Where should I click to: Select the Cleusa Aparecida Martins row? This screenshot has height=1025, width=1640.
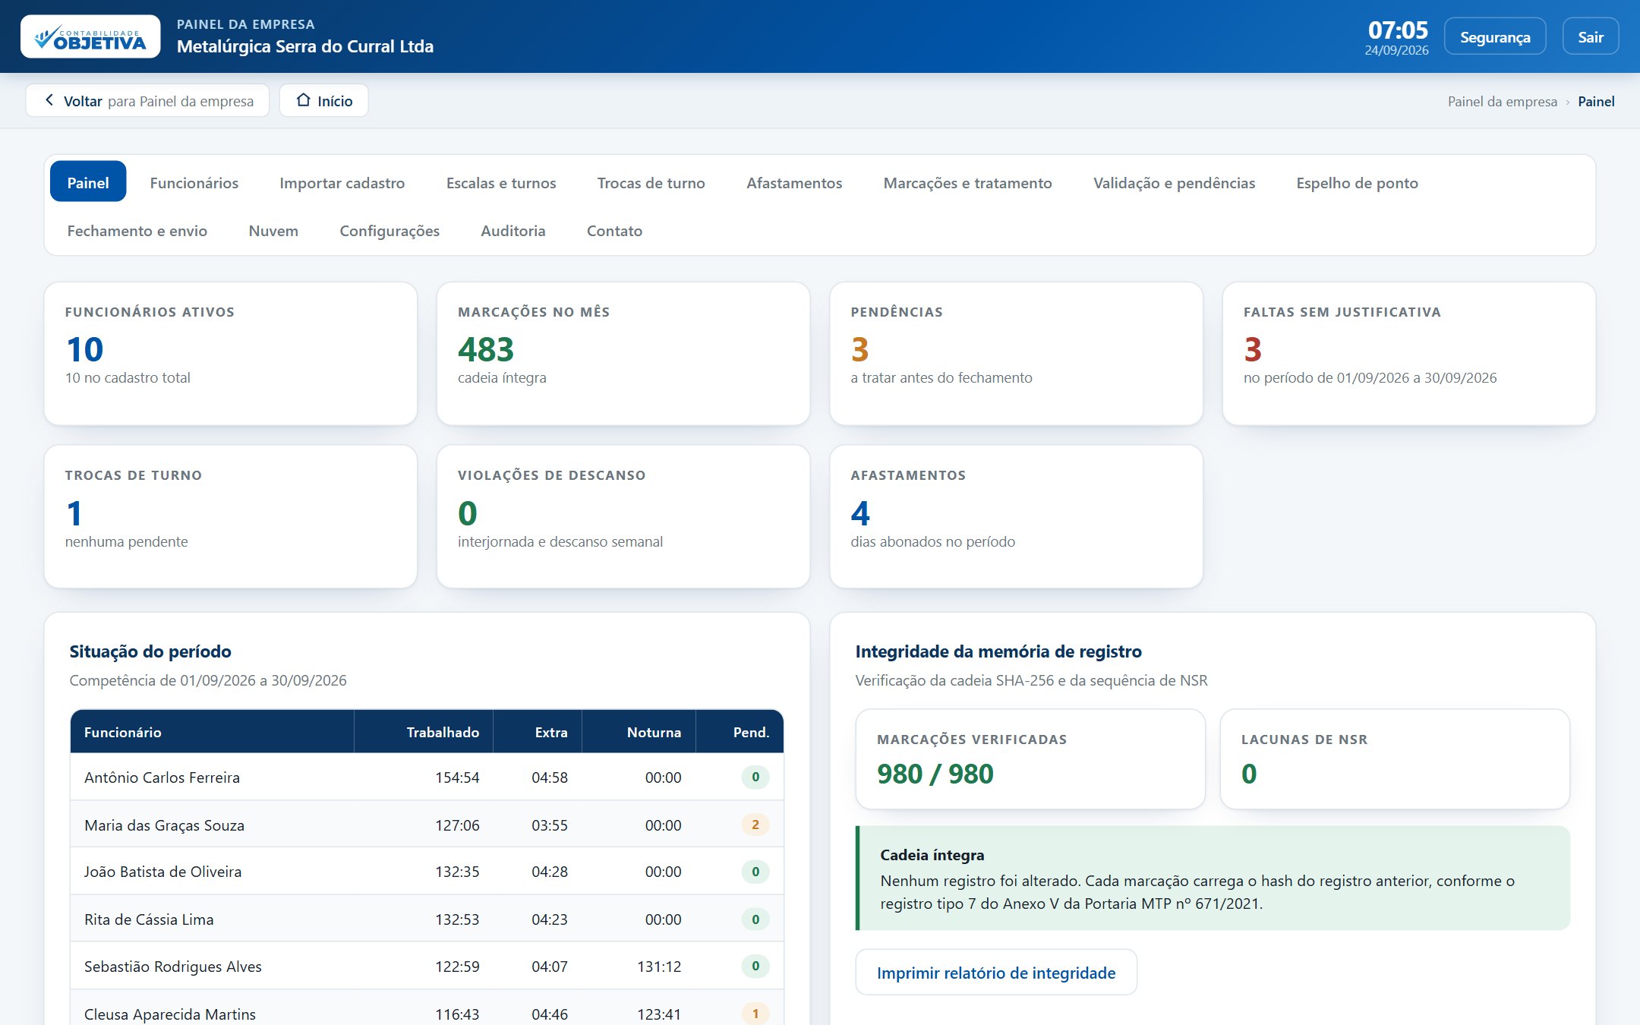427,1008
